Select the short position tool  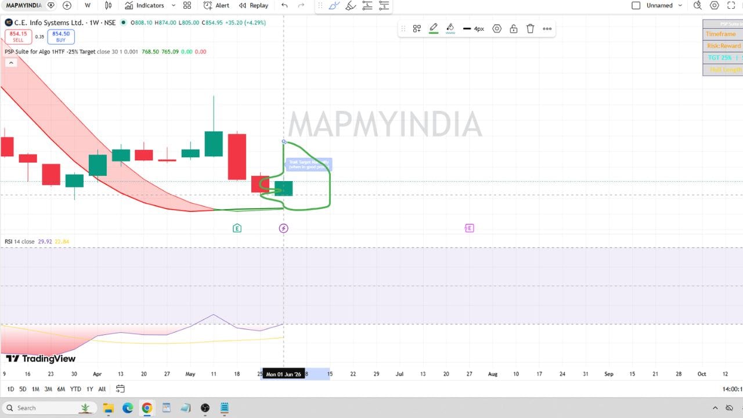tap(384, 6)
